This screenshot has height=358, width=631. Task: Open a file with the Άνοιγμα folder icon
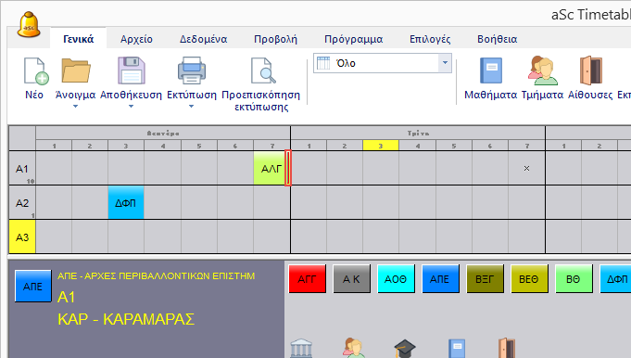pos(76,70)
